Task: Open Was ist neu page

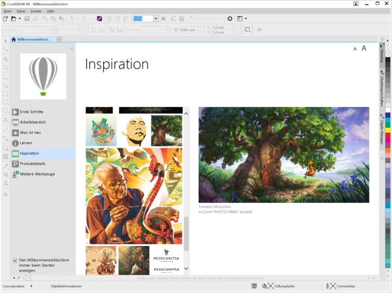Action: click(44, 132)
